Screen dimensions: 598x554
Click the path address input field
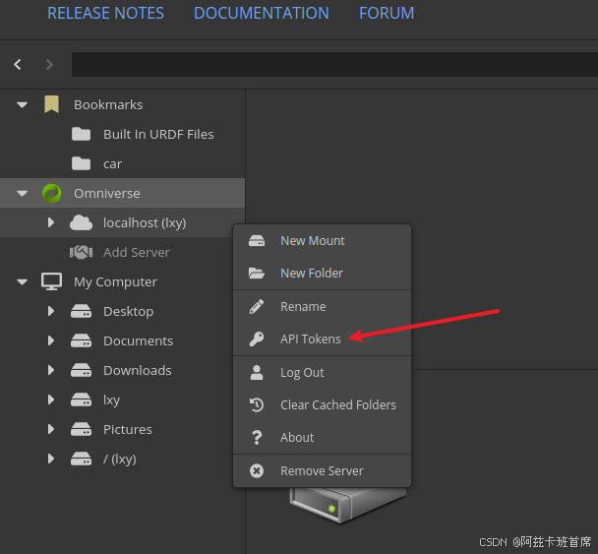(x=334, y=65)
